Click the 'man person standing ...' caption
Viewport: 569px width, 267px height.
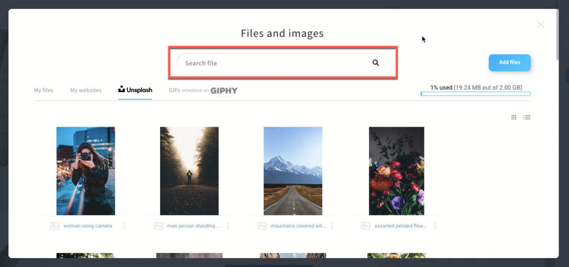[193, 226]
